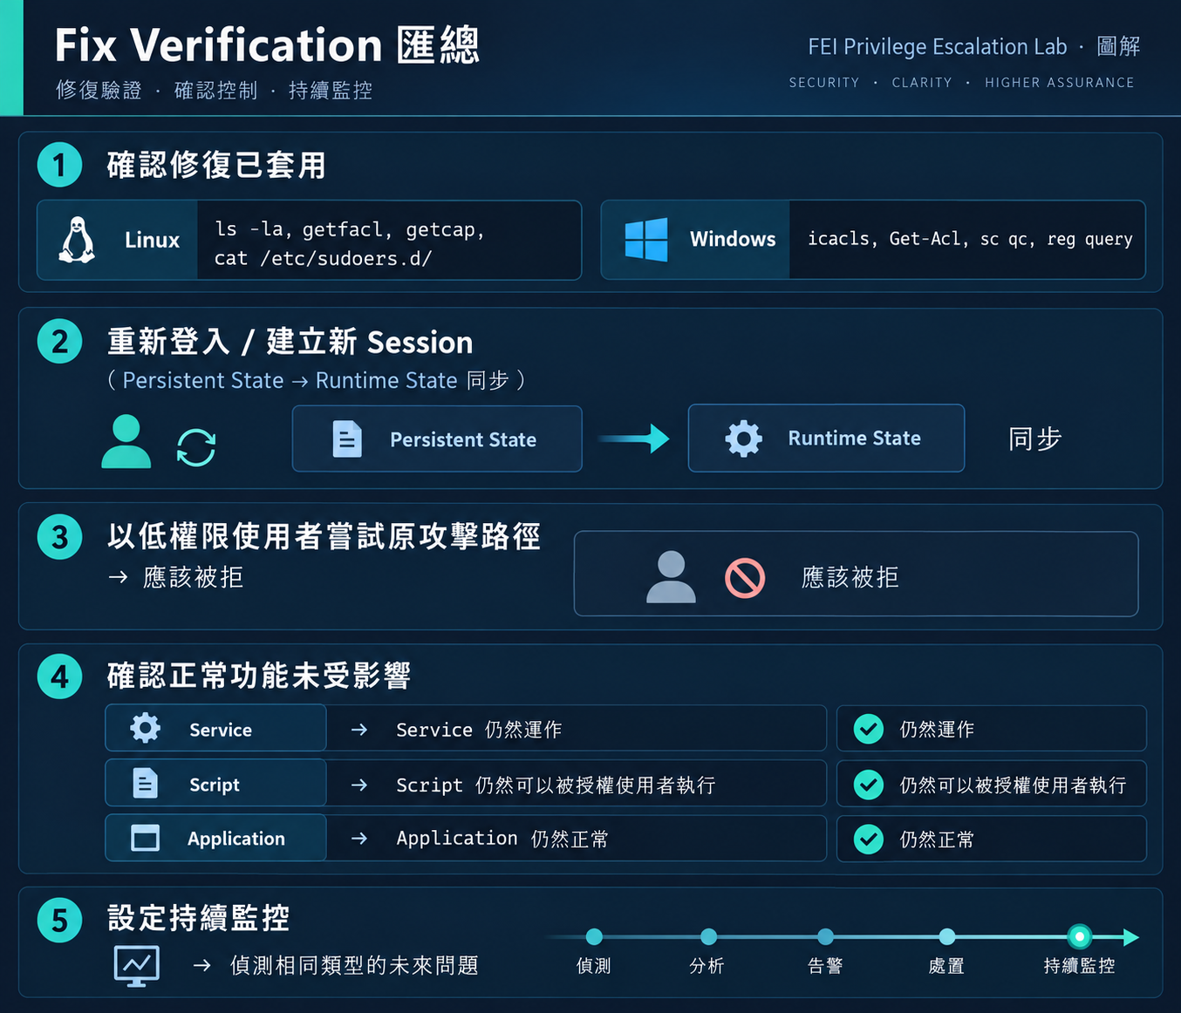The image size is (1181, 1013).
Task: Click the text 'Application 仍然正常'
Action: pyautogui.click(x=502, y=839)
